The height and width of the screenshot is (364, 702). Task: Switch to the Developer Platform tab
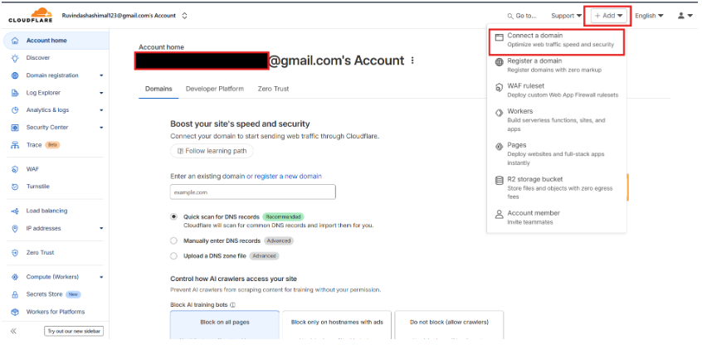(214, 89)
